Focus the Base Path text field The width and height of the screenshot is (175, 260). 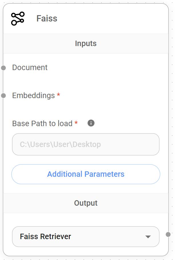click(x=86, y=144)
